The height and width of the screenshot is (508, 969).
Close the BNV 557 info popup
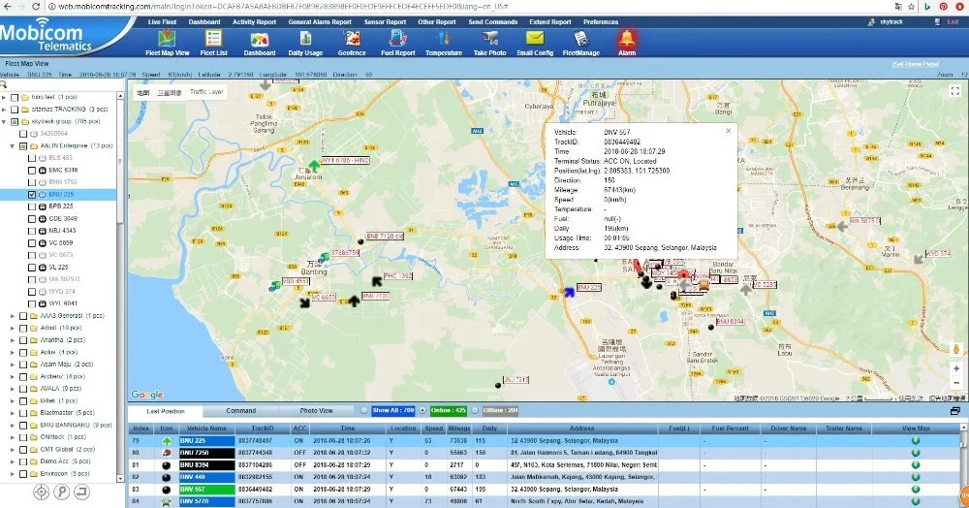[729, 128]
